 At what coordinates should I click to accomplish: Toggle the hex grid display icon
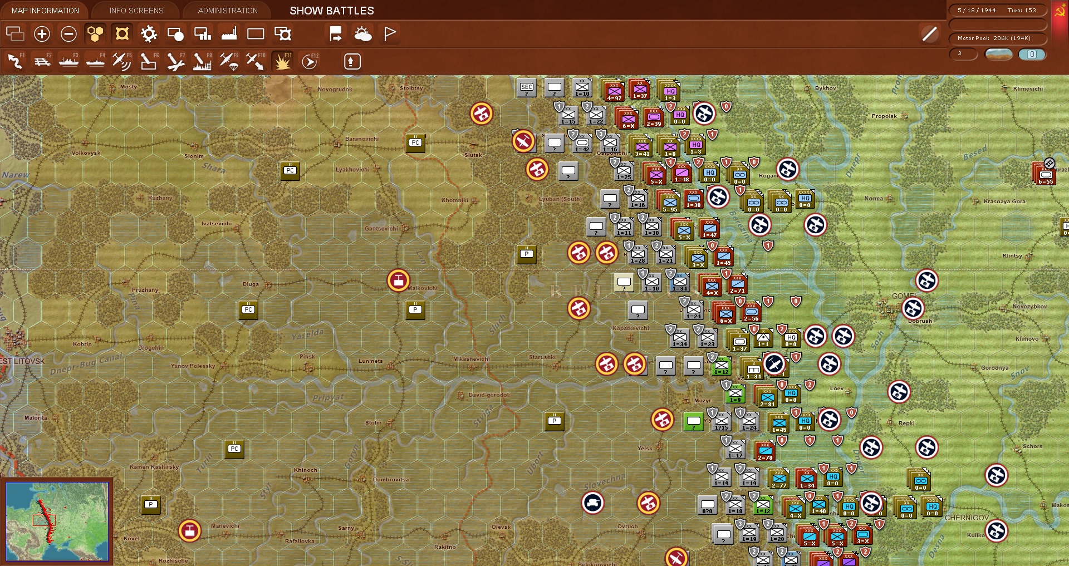(95, 34)
